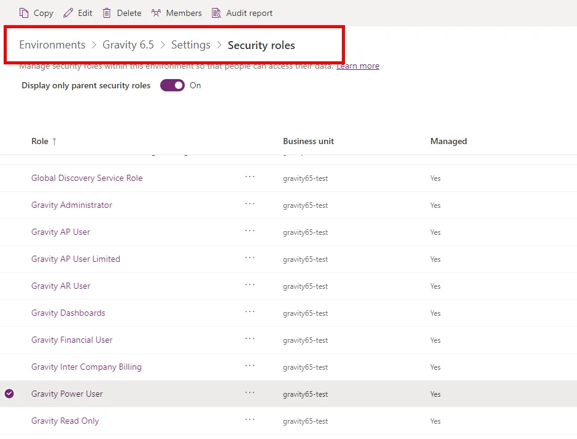Click the Delete trash can icon
Viewport: 577px width, 439px height.
pyautogui.click(x=106, y=13)
